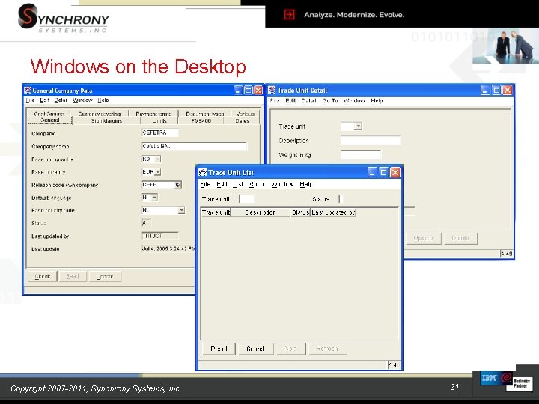Viewport: 539px width, 404px height.
Task: Click the Next button in Trade Unit List
Action: 290,349
